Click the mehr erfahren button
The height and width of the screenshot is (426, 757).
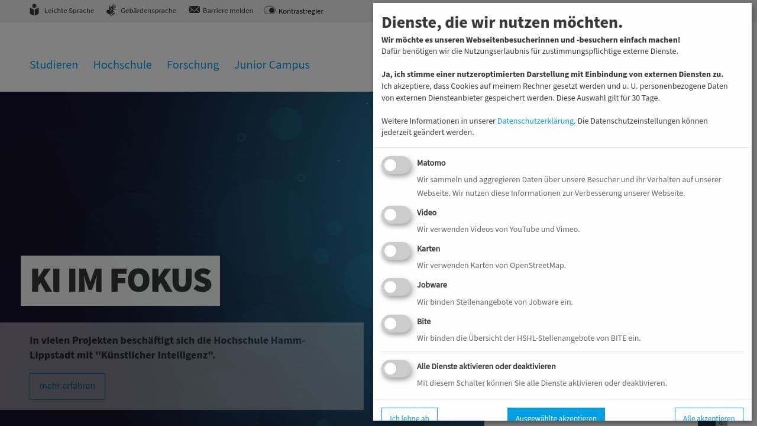67,386
